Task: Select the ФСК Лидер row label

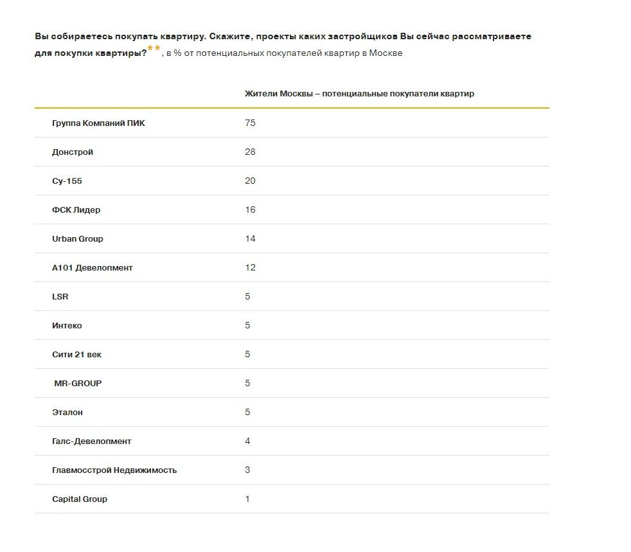Action: coord(76,210)
